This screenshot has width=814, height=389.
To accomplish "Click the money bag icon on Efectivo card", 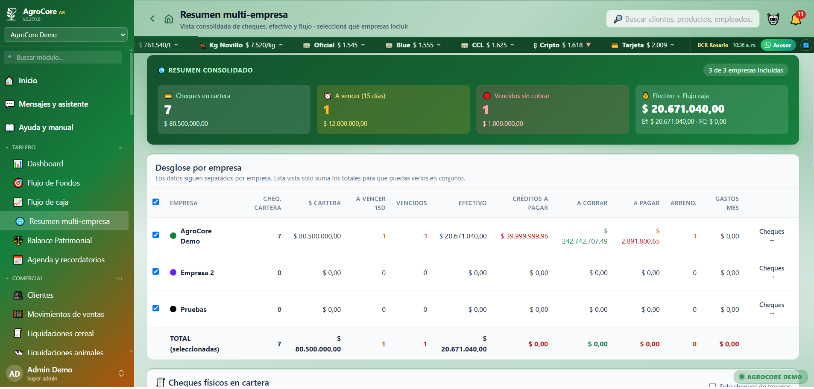I will [x=645, y=96].
